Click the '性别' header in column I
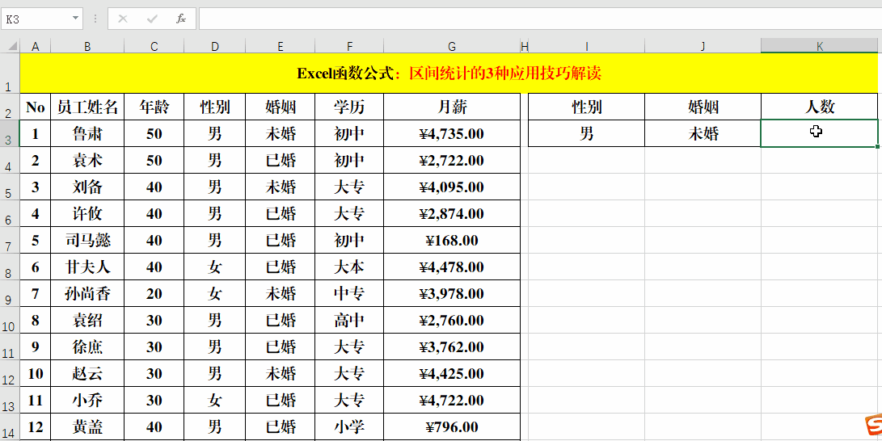The image size is (882, 441). [587, 107]
